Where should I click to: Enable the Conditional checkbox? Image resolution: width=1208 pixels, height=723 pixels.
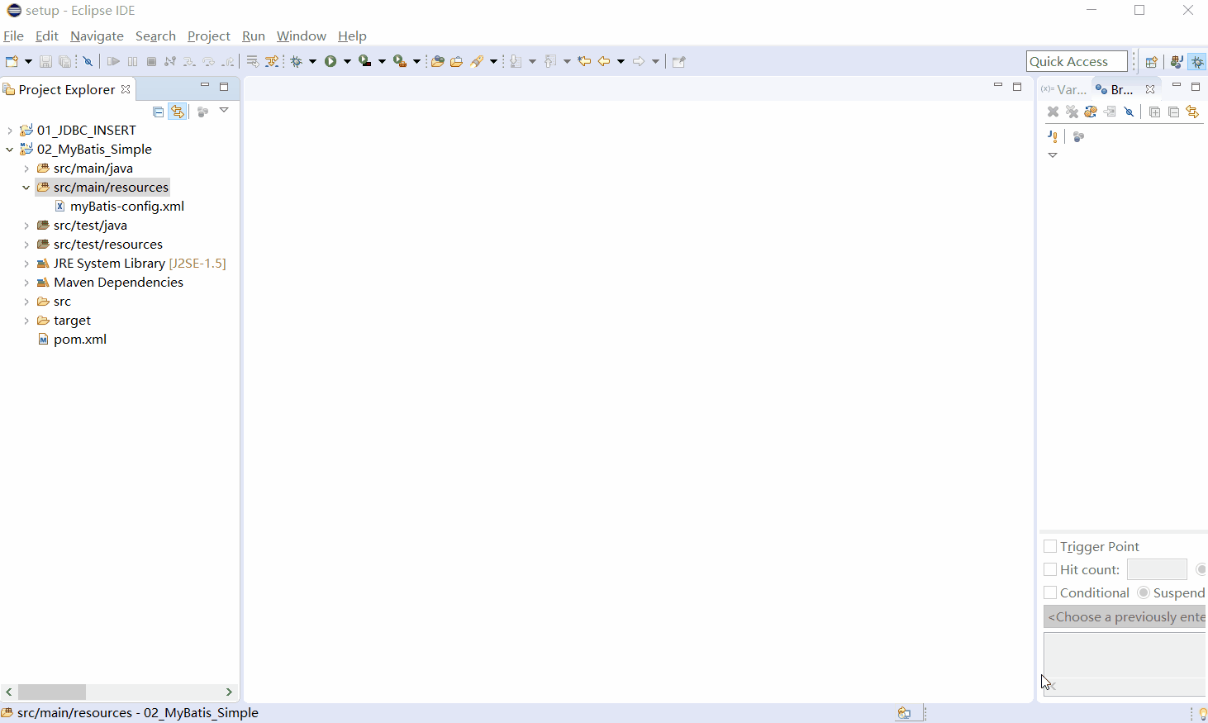tap(1050, 592)
